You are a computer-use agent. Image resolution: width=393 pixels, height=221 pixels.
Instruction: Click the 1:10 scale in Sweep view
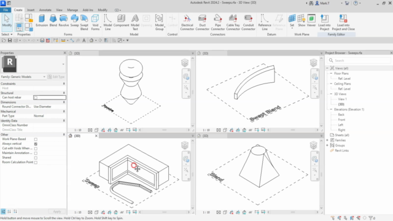[78, 212]
